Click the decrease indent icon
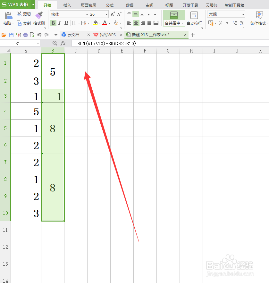This screenshot has width=269, height=283. point(150,14)
